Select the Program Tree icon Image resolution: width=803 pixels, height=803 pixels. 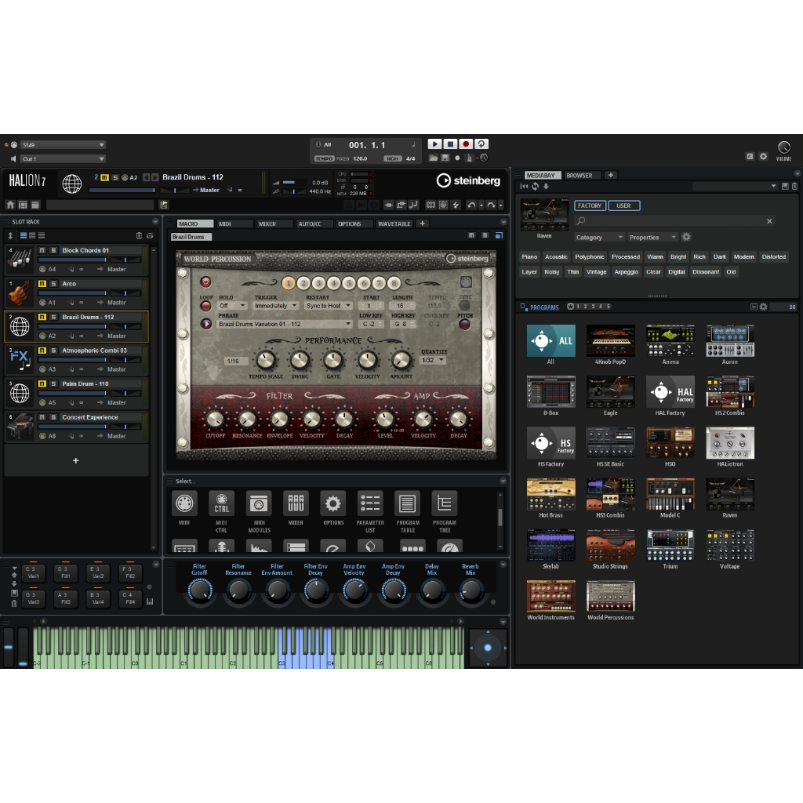point(445,504)
